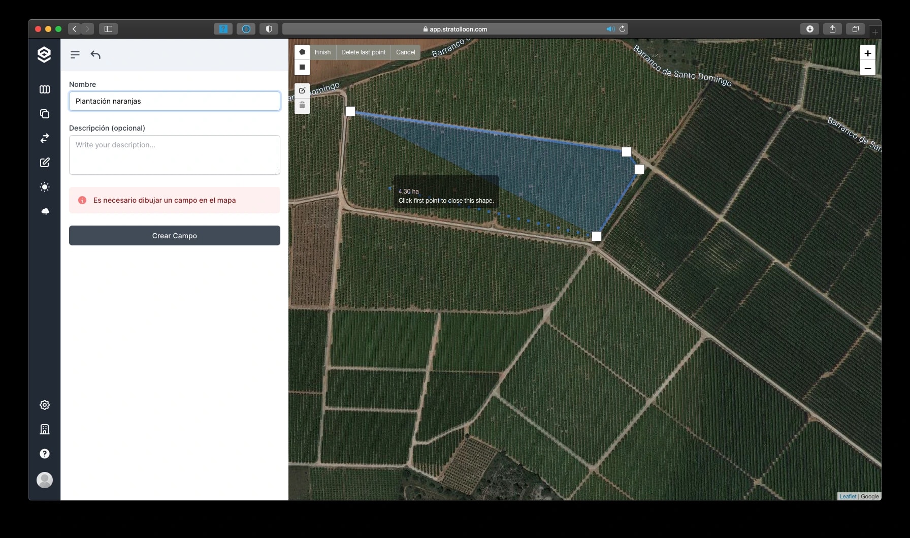Image resolution: width=910 pixels, height=538 pixels.
Task: Focus the Nombre input field
Action: pos(175,101)
